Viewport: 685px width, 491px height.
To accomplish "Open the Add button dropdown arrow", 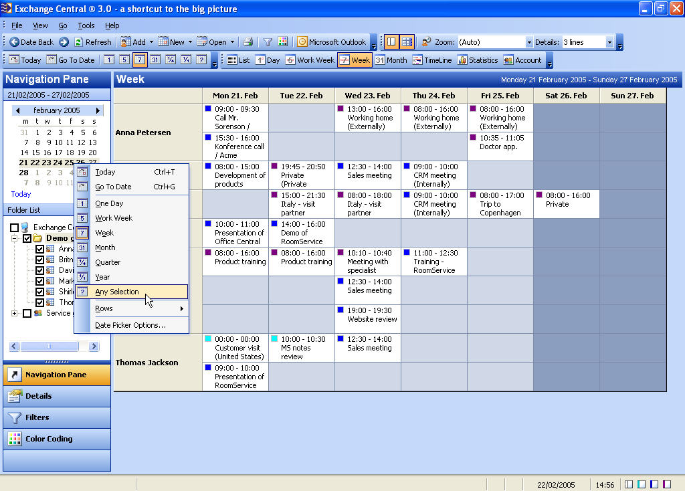I will click(151, 42).
